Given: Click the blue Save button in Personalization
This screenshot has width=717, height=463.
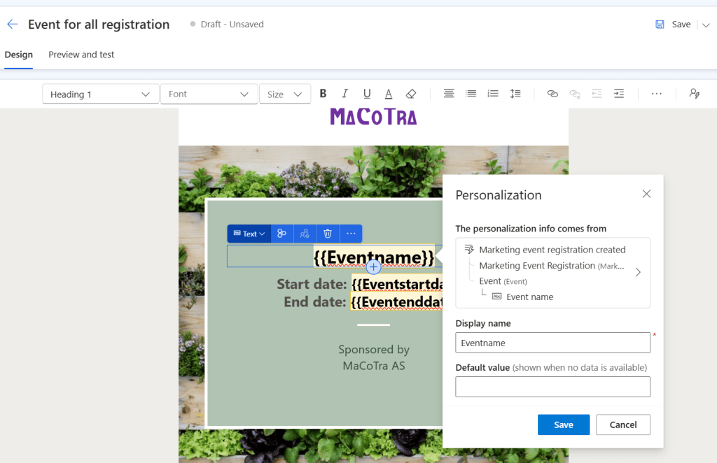Looking at the screenshot, I should [563, 425].
